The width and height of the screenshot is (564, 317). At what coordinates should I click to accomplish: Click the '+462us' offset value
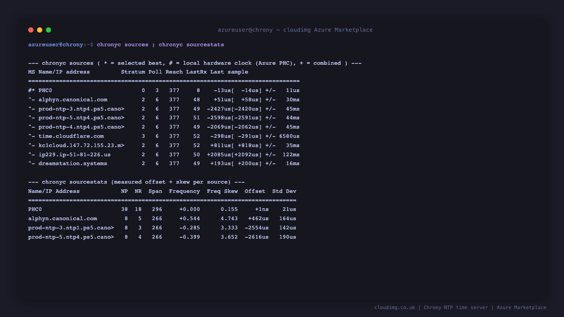(258, 218)
